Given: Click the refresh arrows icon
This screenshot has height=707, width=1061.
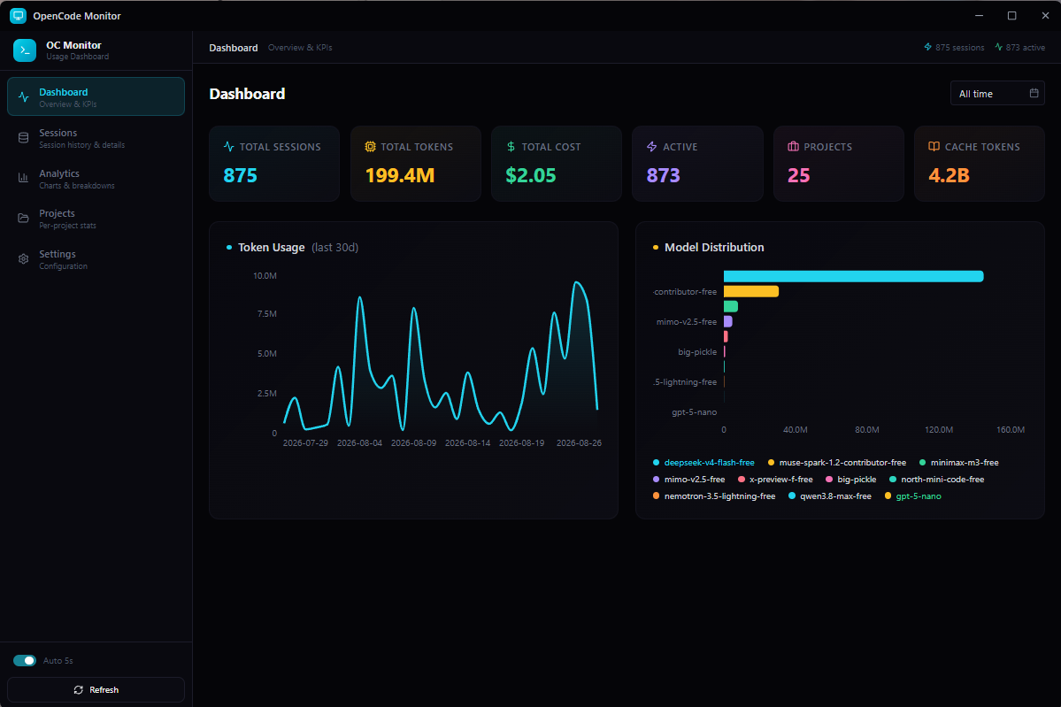Looking at the screenshot, I should tap(79, 690).
